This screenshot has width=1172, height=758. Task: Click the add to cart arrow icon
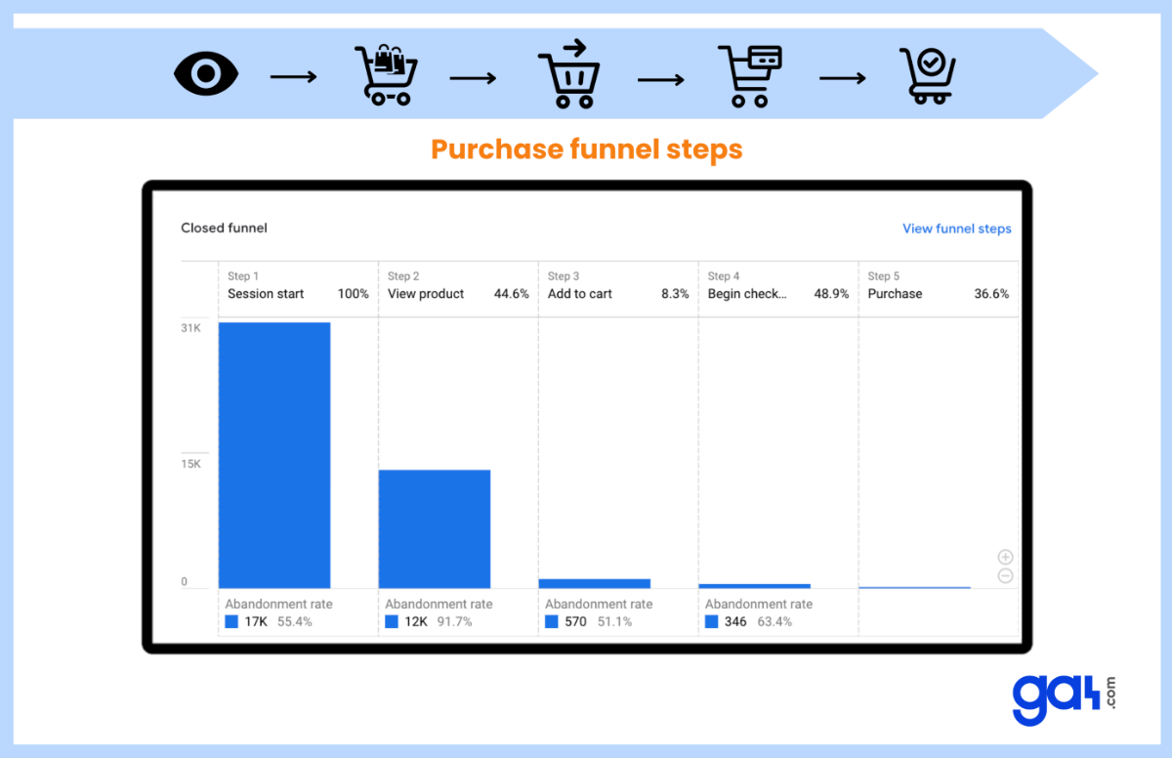(568, 73)
